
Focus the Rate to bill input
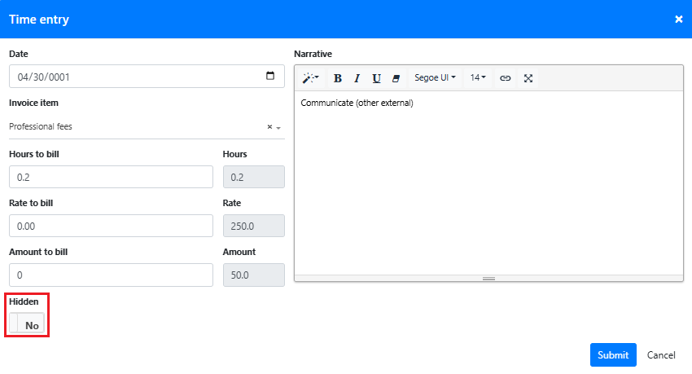[111, 227]
